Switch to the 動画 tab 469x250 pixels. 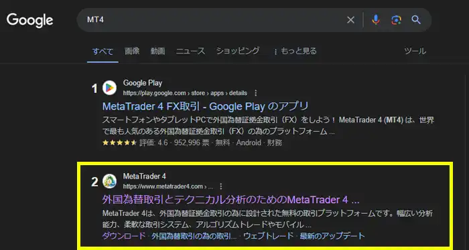click(157, 51)
